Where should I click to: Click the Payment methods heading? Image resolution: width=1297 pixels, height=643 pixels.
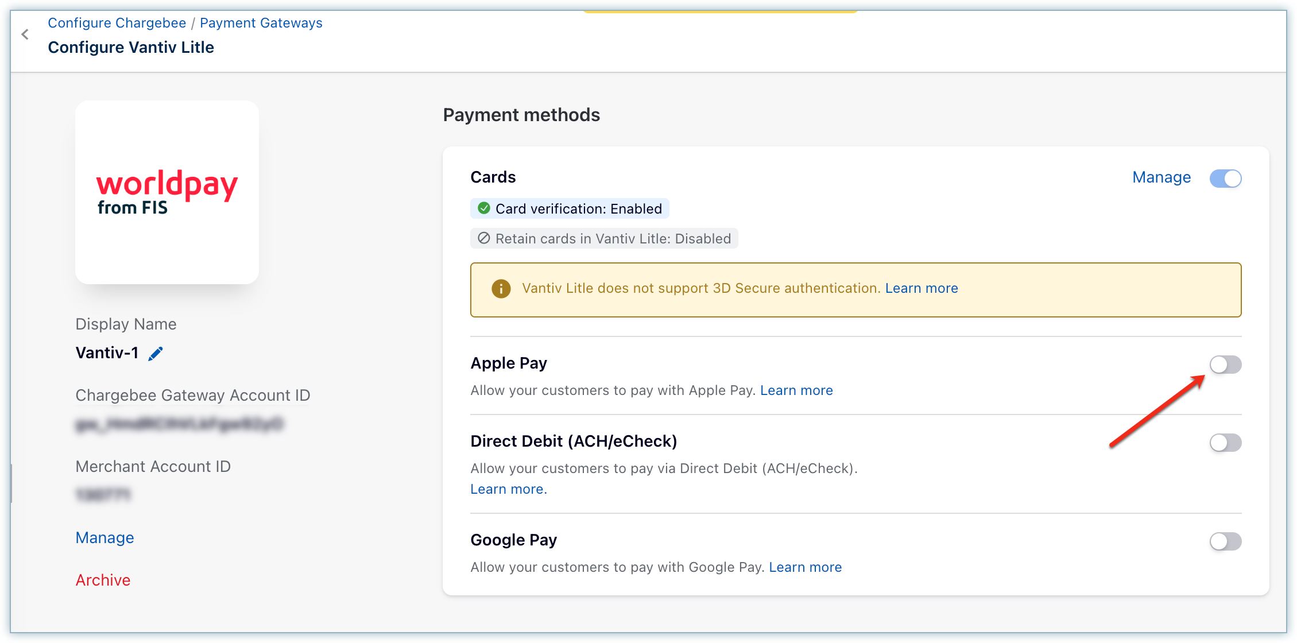tap(521, 115)
